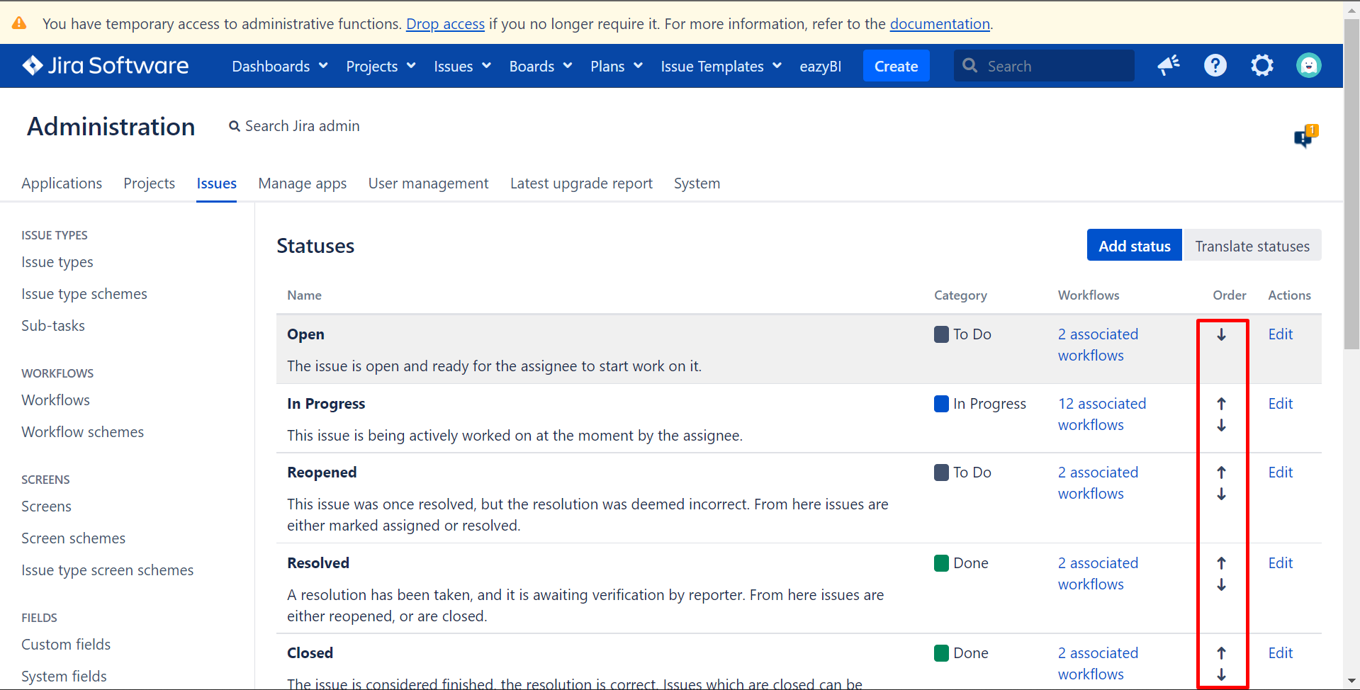
Task: Open the Jira administration settings gear
Action: pyautogui.click(x=1262, y=65)
